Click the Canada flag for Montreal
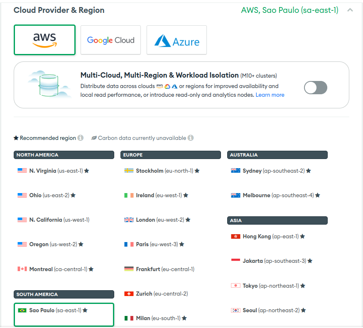Image resolution: width=363 pixels, height=328 pixels. click(x=22, y=269)
